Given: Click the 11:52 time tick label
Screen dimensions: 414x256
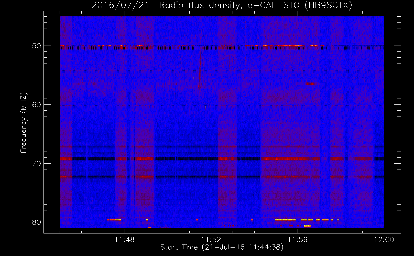Looking at the screenshot, I should coord(211,240).
